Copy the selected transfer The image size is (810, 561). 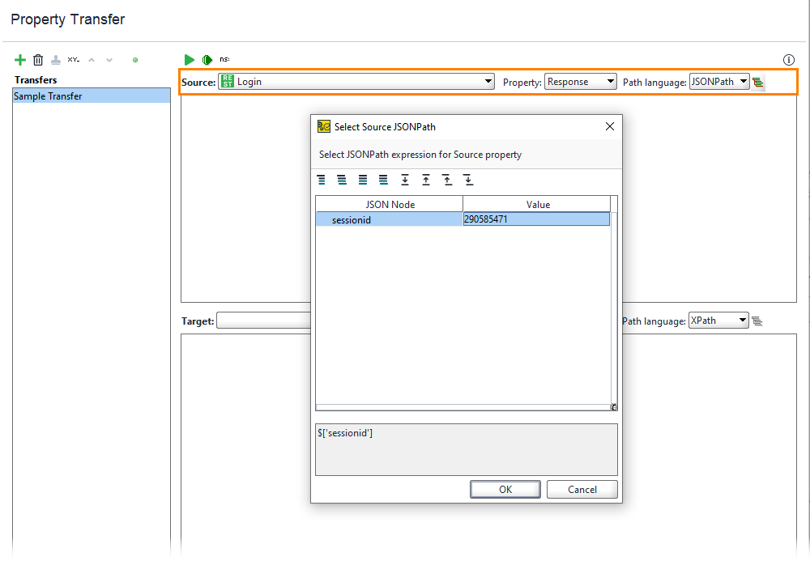coord(56,59)
